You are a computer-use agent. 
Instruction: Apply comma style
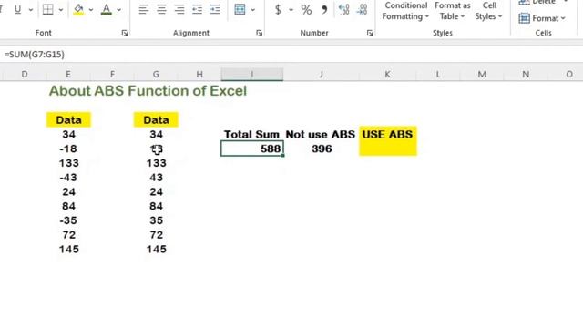[324, 9]
